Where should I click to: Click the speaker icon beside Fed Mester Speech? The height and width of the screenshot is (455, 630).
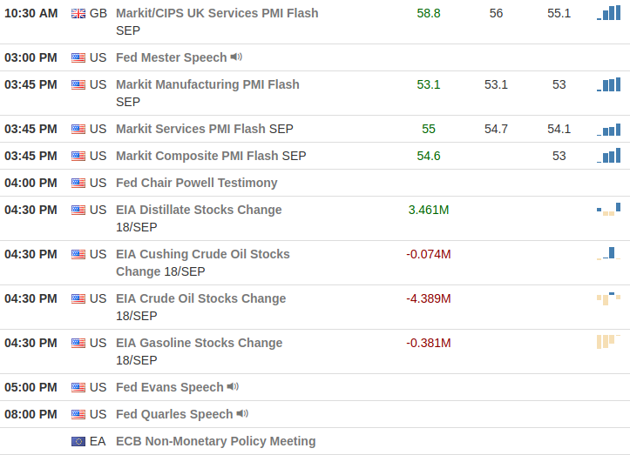click(236, 57)
